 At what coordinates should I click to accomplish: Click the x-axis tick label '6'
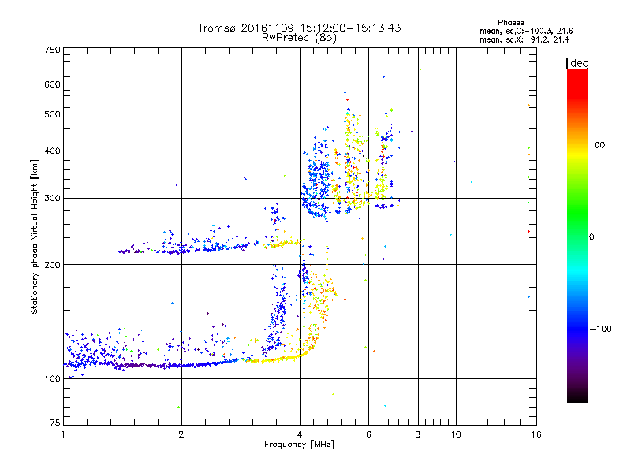point(368,434)
